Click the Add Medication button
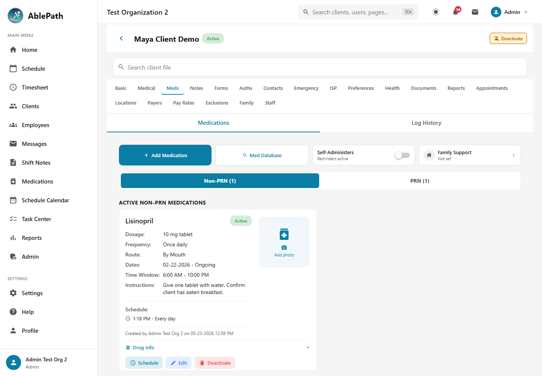Screen dimensions: 542x376 (165, 155)
